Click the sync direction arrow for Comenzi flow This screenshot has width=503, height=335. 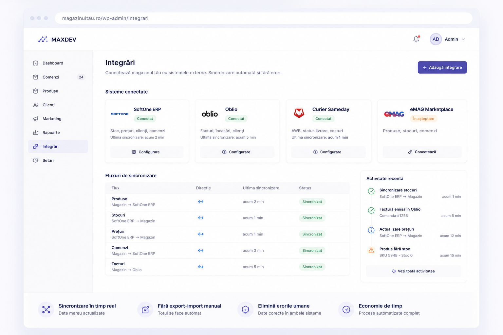coord(201,251)
